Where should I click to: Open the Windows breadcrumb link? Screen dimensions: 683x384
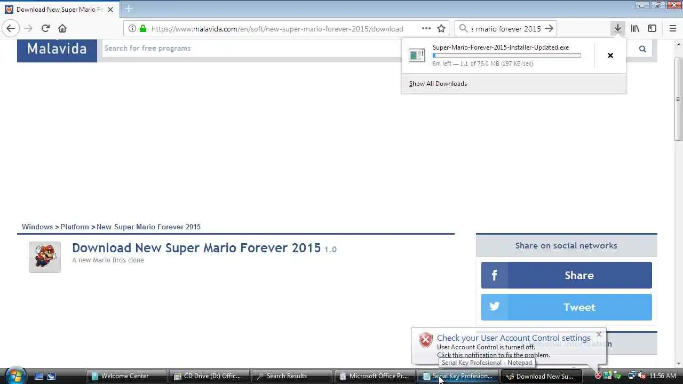[x=37, y=227]
